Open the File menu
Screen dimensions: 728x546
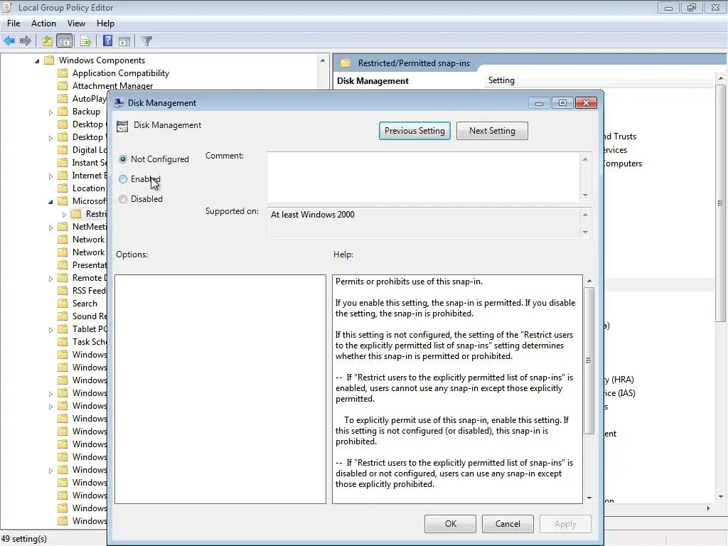pyautogui.click(x=14, y=23)
